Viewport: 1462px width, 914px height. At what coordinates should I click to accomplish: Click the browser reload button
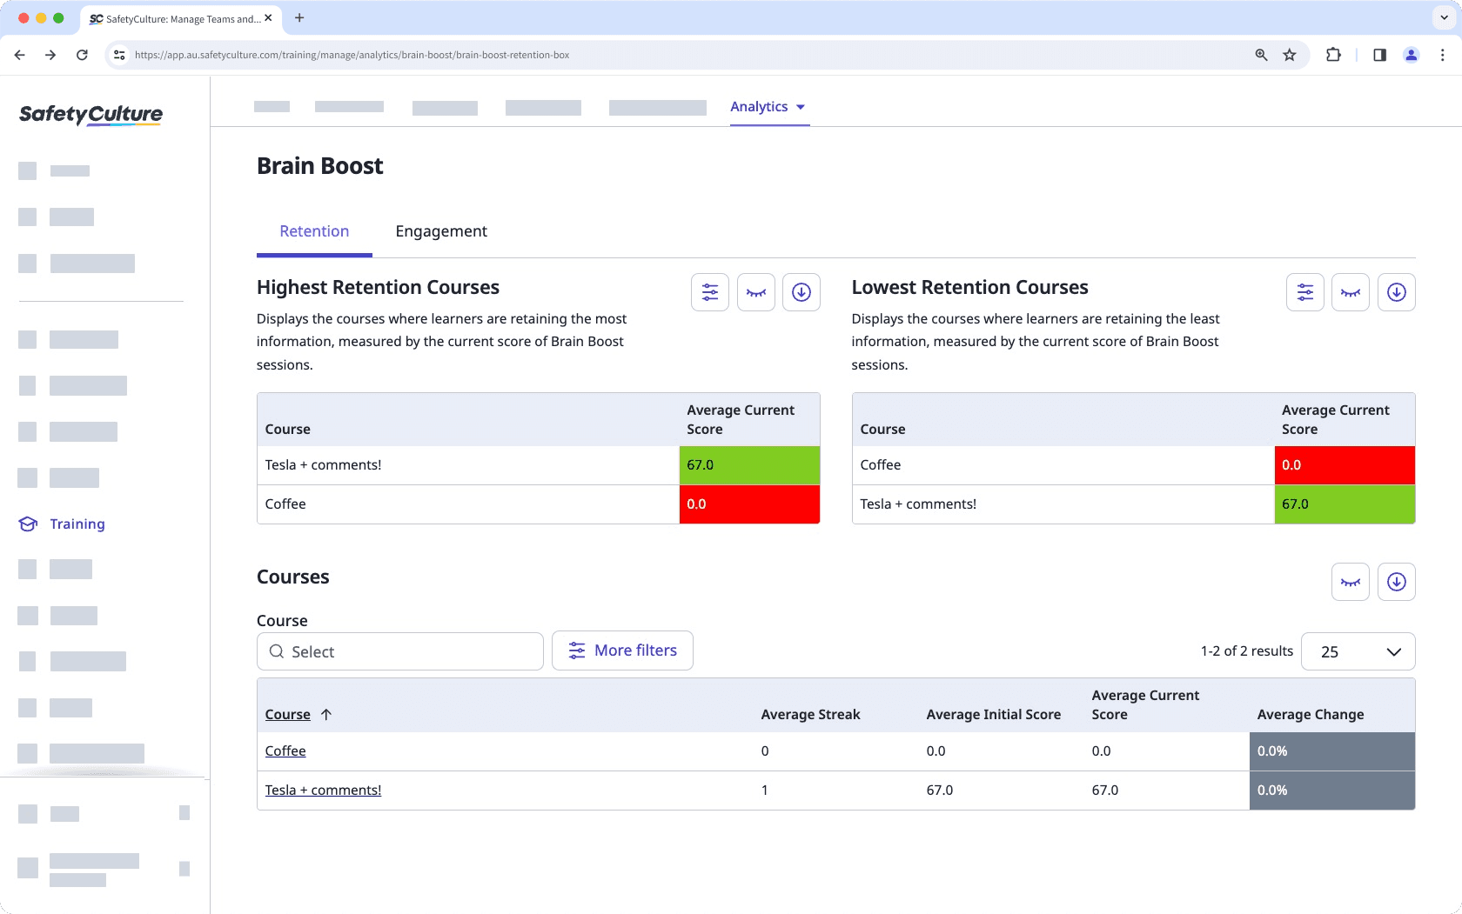[82, 54]
